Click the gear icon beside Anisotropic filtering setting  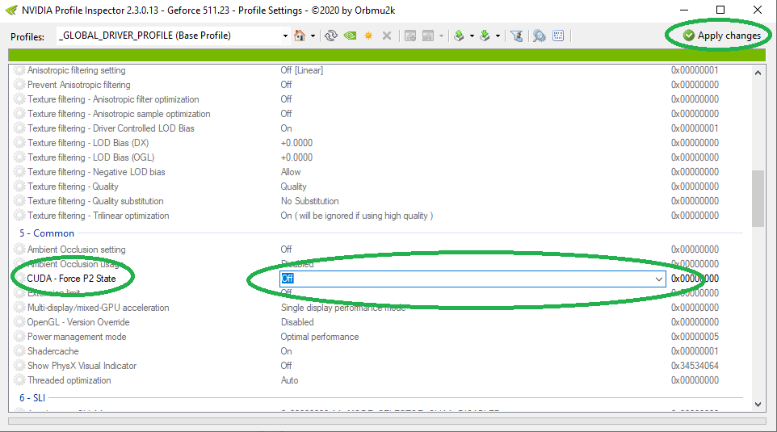coord(19,70)
